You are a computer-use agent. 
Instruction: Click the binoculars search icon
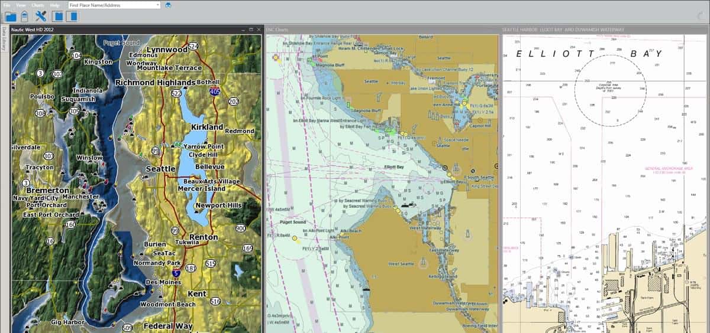[168, 5]
